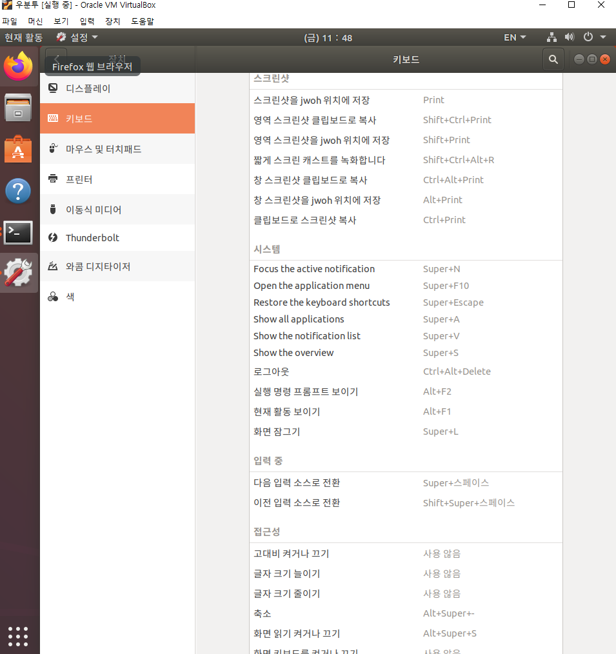
Task: Open the 파일 menu in VirtualBox
Action: coord(10,21)
